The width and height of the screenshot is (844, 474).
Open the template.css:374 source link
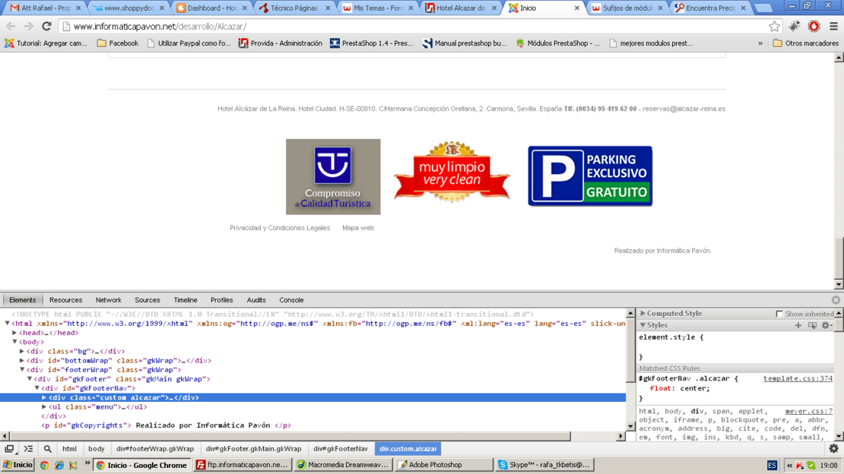coord(798,379)
